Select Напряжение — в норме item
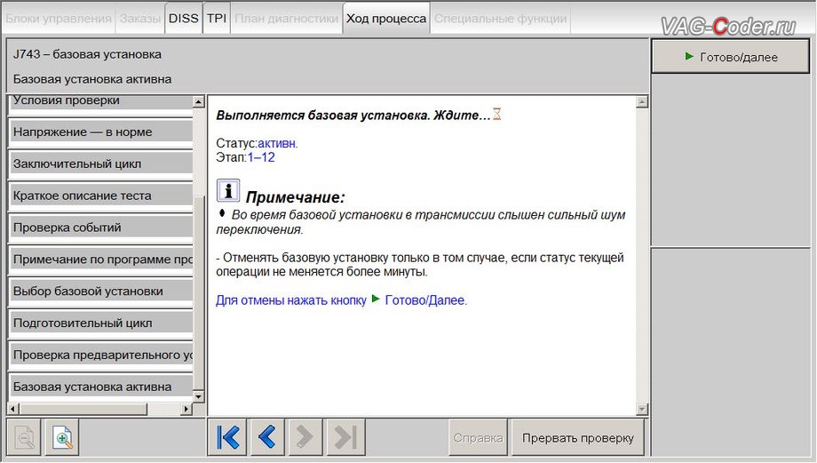Viewport: 817px width, 463px height. [x=100, y=132]
